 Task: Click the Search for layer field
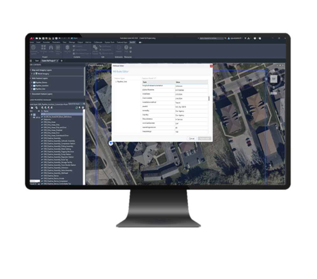[75, 104]
